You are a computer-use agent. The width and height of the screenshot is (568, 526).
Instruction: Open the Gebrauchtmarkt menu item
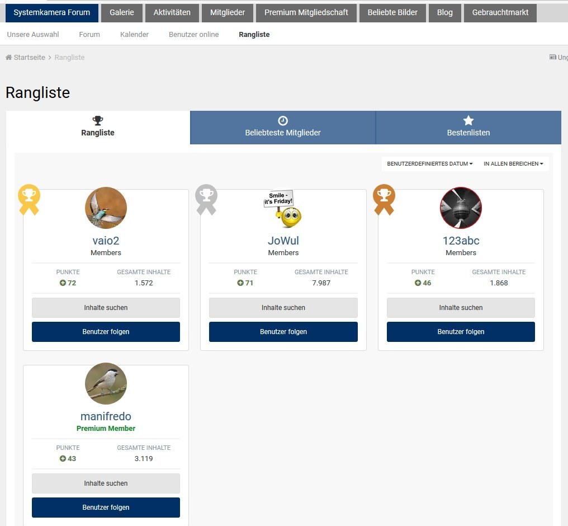tap(500, 12)
